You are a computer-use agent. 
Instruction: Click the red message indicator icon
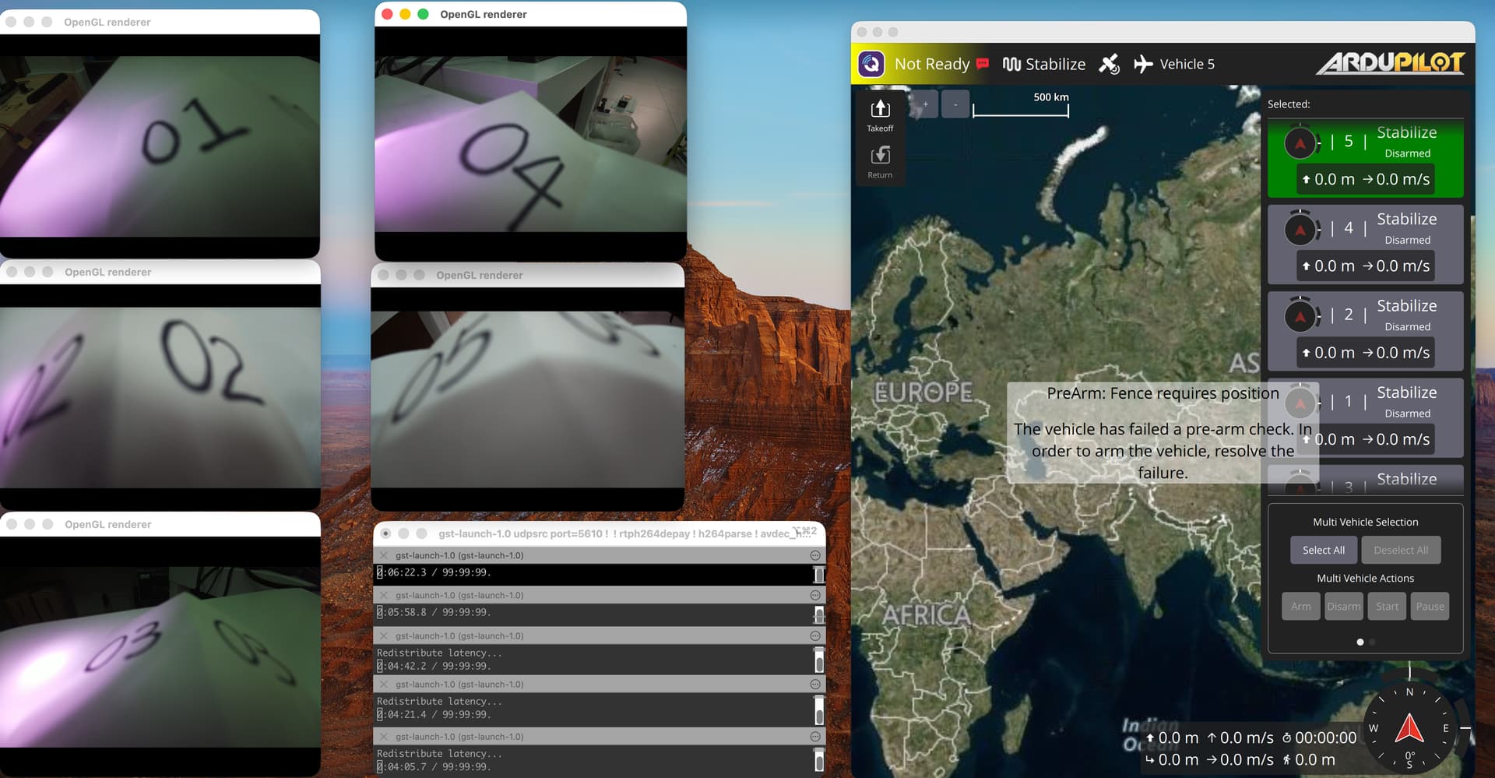coord(983,64)
